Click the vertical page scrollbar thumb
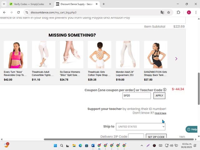Image resolution: width=200 pixels, height=150 pixels. [199, 89]
